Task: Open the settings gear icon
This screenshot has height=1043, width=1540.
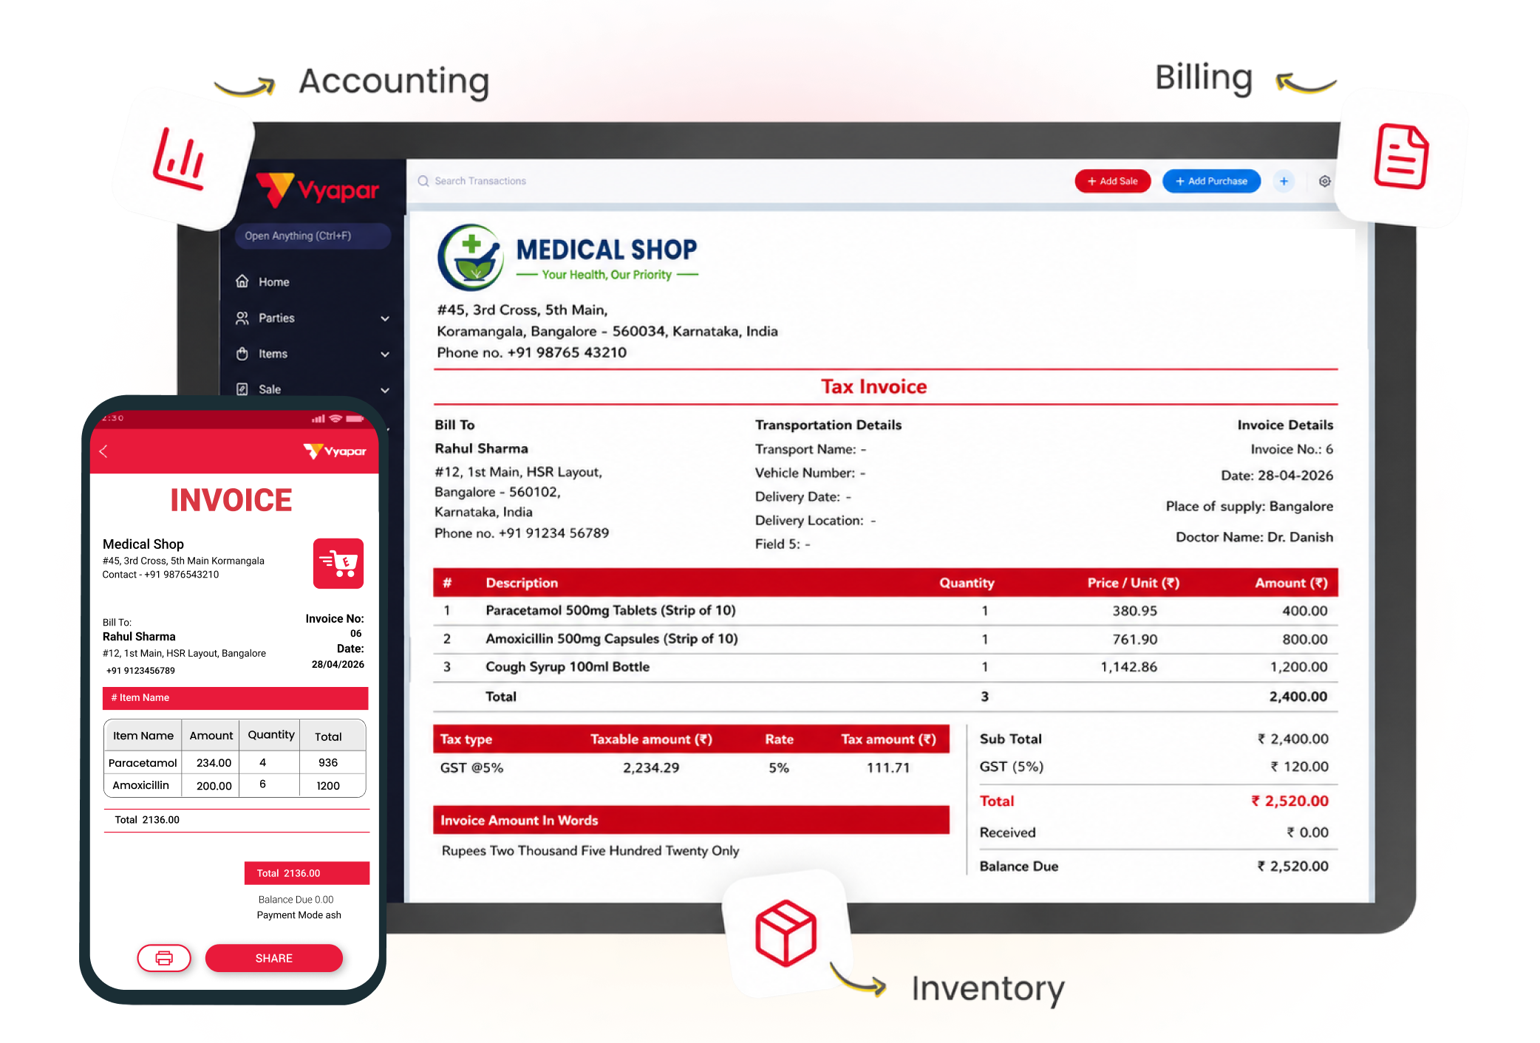Action: (x=1324, y=181)
